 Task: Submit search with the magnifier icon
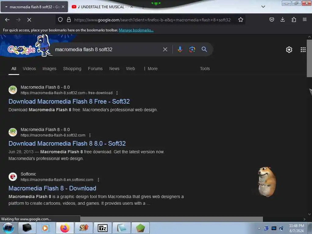coord(204,49)
